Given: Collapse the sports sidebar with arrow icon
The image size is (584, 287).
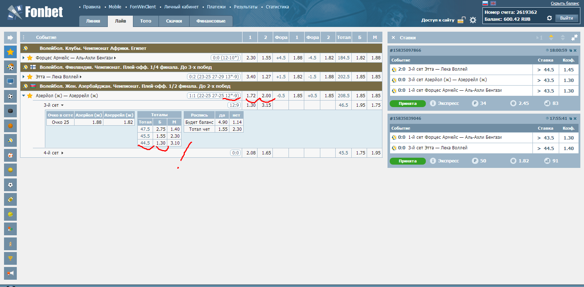Looking at the screenshot, I should point(10,38).
